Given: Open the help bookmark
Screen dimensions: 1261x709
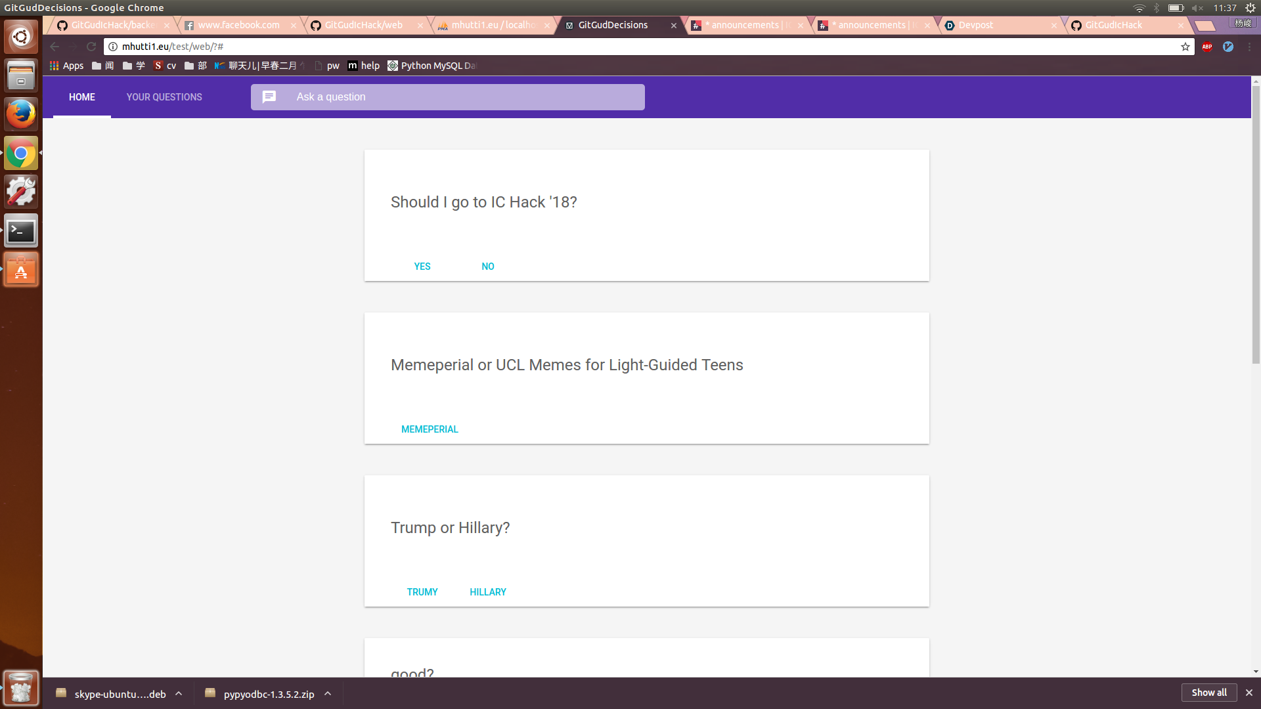Looking at the screenshot, I should point(364,66).
